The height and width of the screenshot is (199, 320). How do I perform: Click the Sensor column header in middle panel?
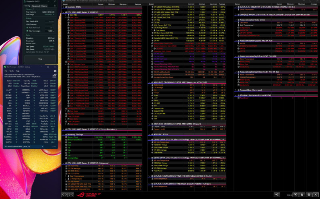(x=151, y=4)
